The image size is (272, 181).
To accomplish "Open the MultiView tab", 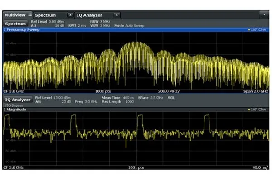I will [14, 15].
